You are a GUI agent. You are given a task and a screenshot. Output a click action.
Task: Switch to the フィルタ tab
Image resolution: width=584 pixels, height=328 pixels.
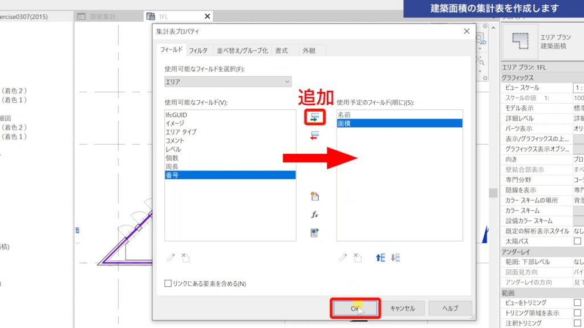[199, 50]
